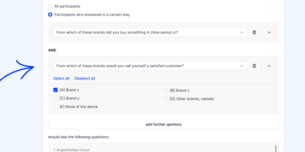
Task: Delete the first brand purchase condition
Action: coord(254,32)
